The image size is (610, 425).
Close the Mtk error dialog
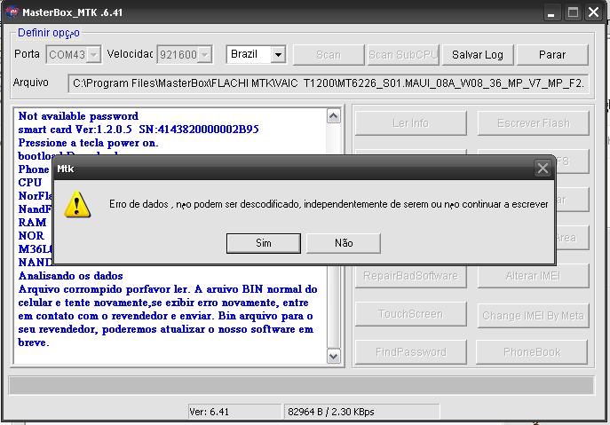tap(543, 169)
